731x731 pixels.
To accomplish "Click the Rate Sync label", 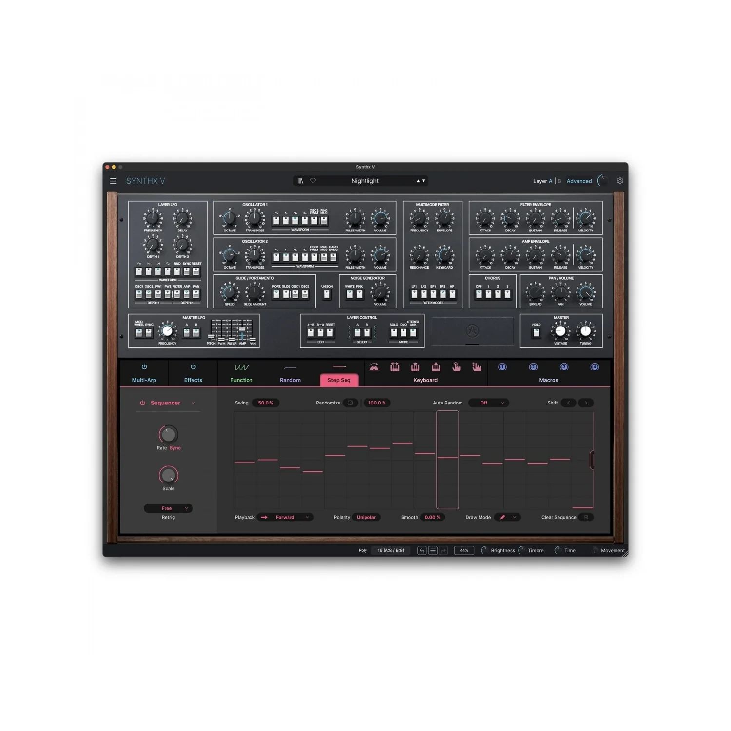I will 175,448.
